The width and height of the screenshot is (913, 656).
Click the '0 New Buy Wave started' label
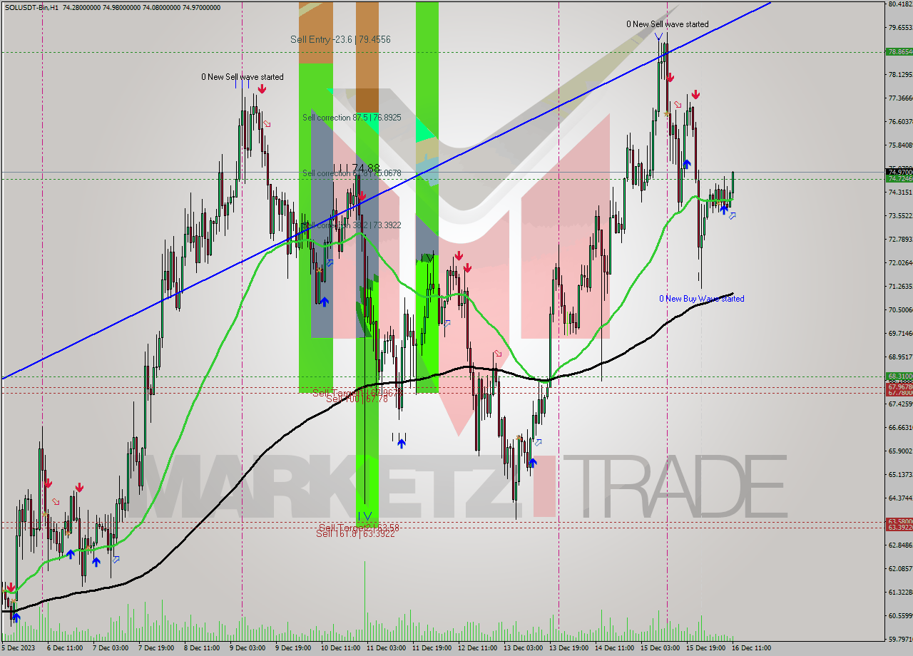(702, 299)
